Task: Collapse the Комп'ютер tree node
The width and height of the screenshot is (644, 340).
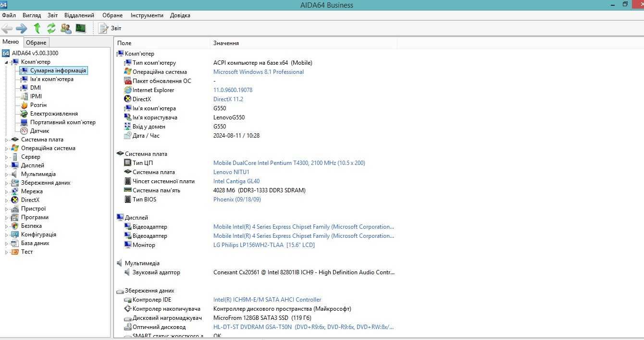Action: tap(7, 62)
